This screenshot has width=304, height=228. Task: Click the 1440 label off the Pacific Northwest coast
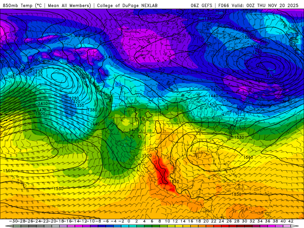pos(95,124)
